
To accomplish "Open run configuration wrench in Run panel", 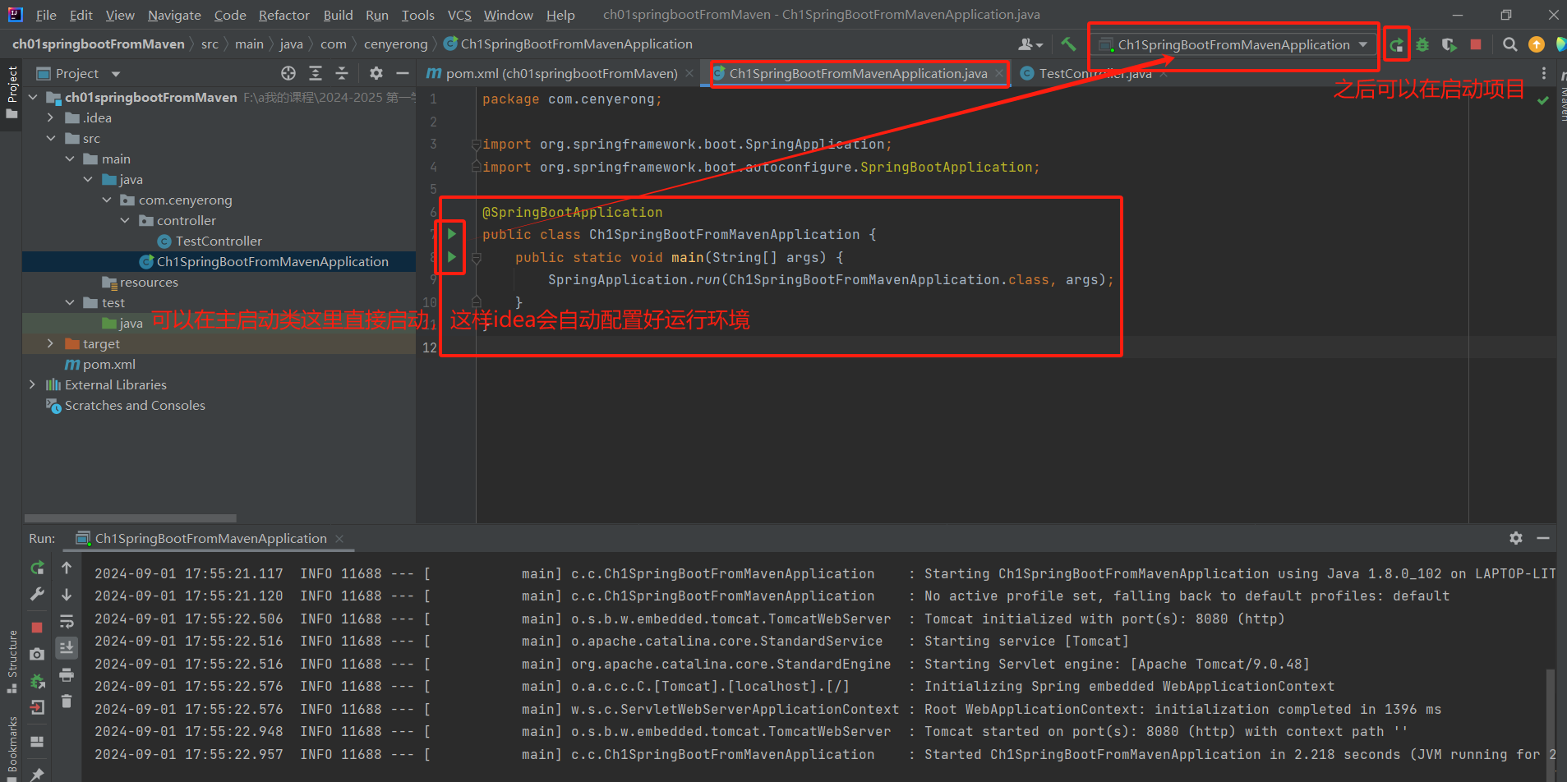I will click(x=37, y=594).
